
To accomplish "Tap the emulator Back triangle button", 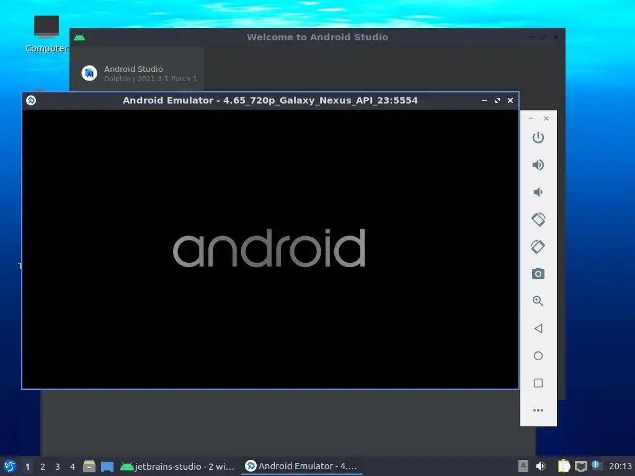I will [538, 328].
